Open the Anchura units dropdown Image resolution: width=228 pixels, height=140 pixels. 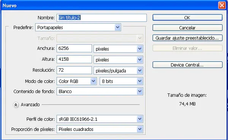118,49
